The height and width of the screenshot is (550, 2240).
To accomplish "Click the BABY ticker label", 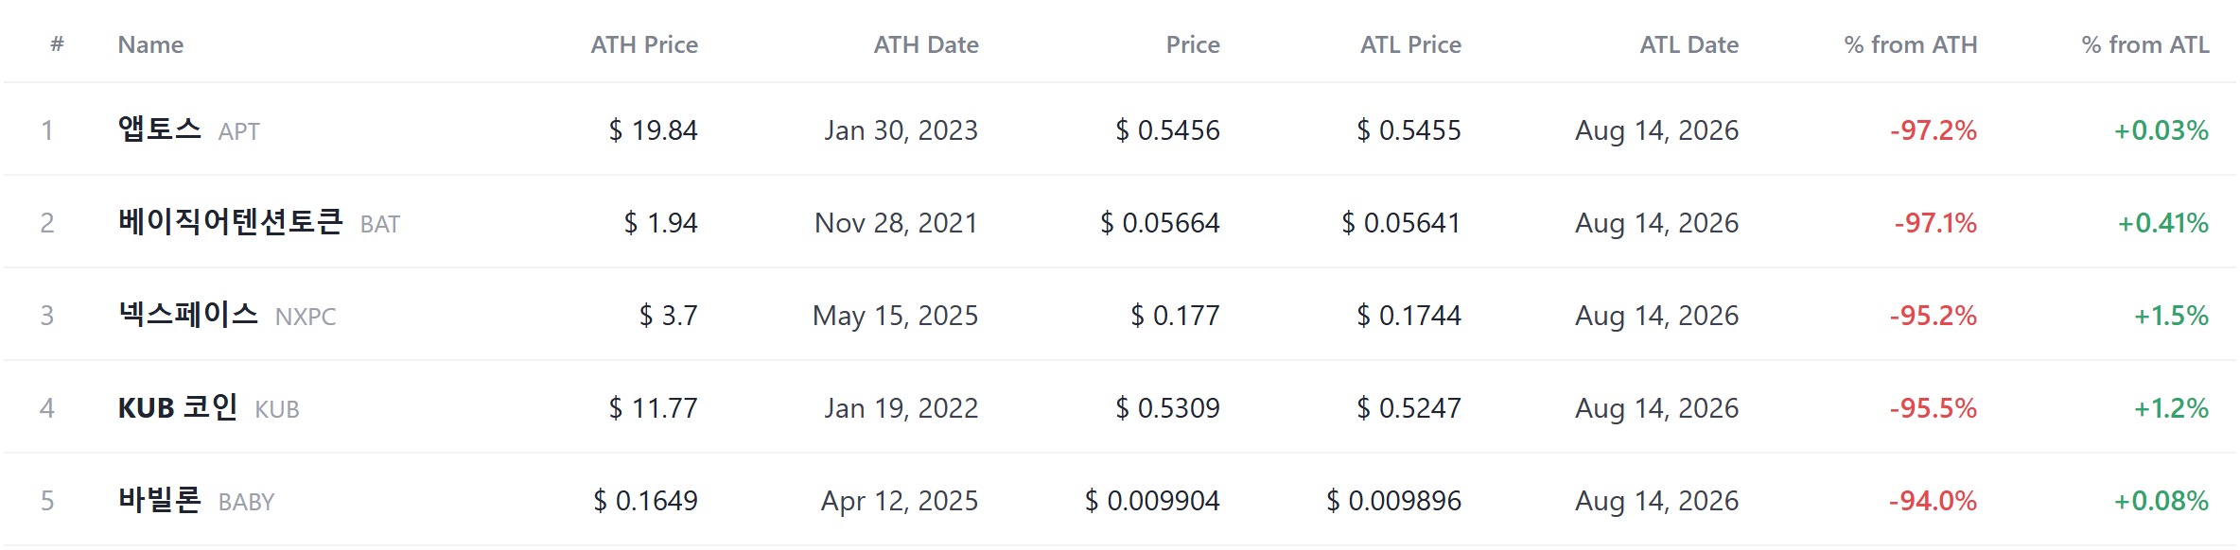I will 246,502.
